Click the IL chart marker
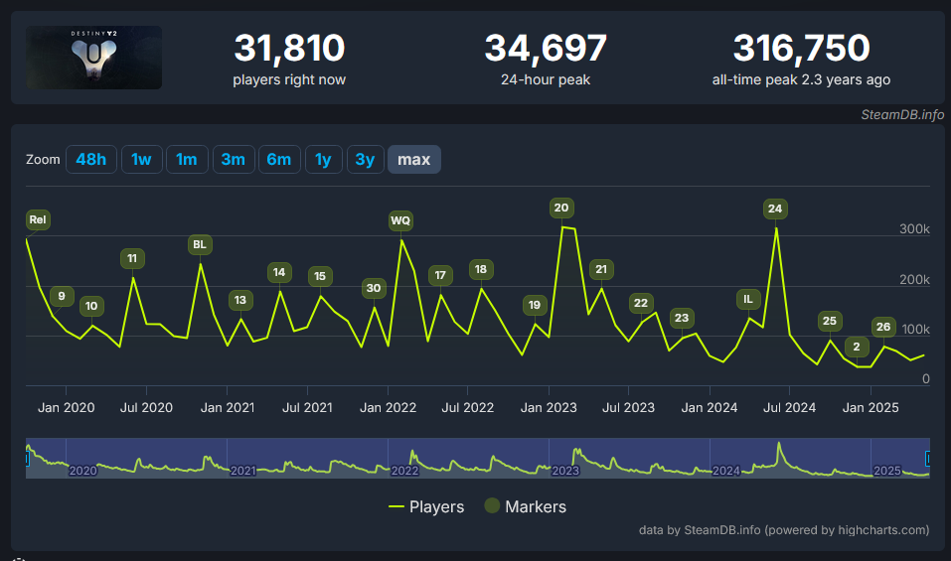Viewport: 951px width, 561px height. point(748,299)
